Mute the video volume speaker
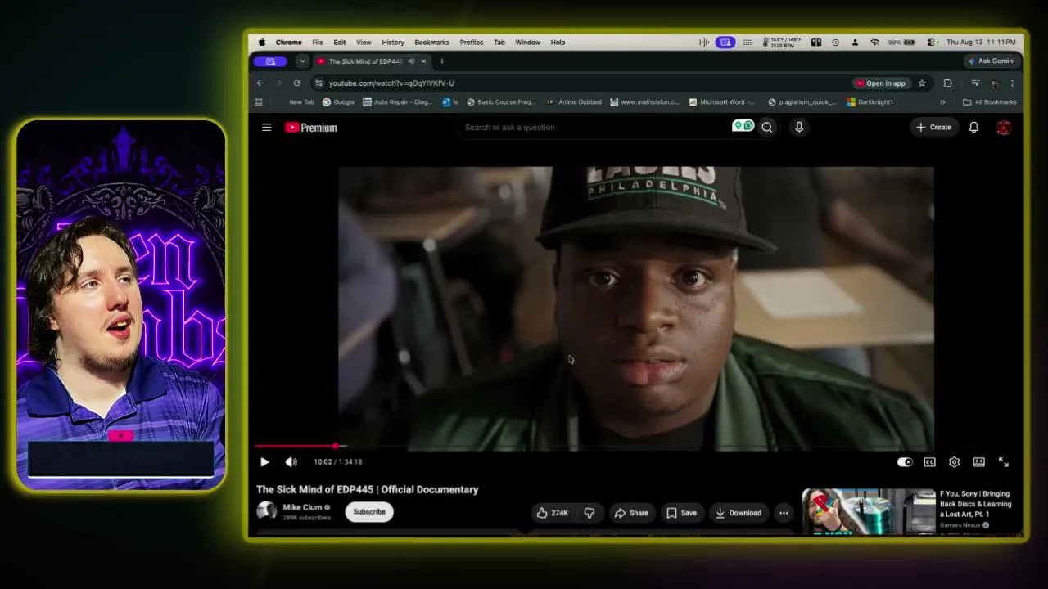The width and height of the screenshot is (1048, 589). click(291, 462)
